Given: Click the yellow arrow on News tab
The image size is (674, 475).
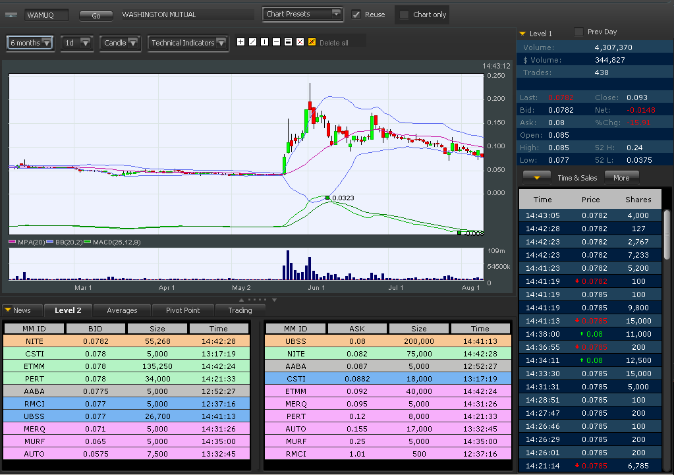Looking at the screenshot, I should (8, 310).
